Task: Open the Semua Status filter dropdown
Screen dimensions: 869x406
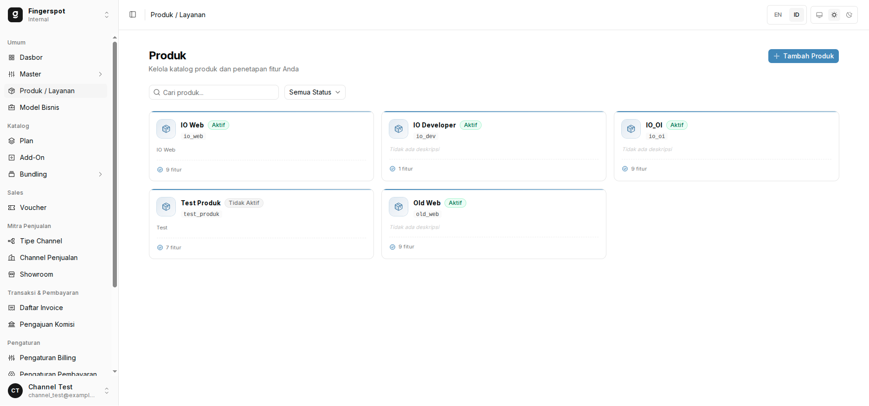Action: click(315, 92)
